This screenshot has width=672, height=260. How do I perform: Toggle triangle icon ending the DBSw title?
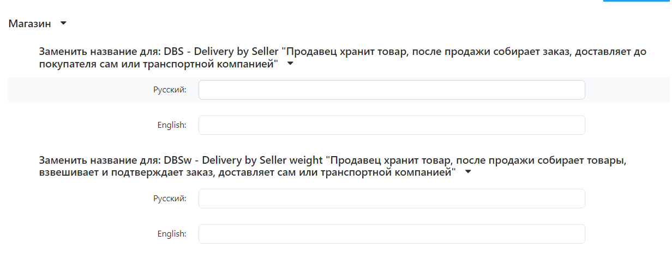tap(468, 172)
